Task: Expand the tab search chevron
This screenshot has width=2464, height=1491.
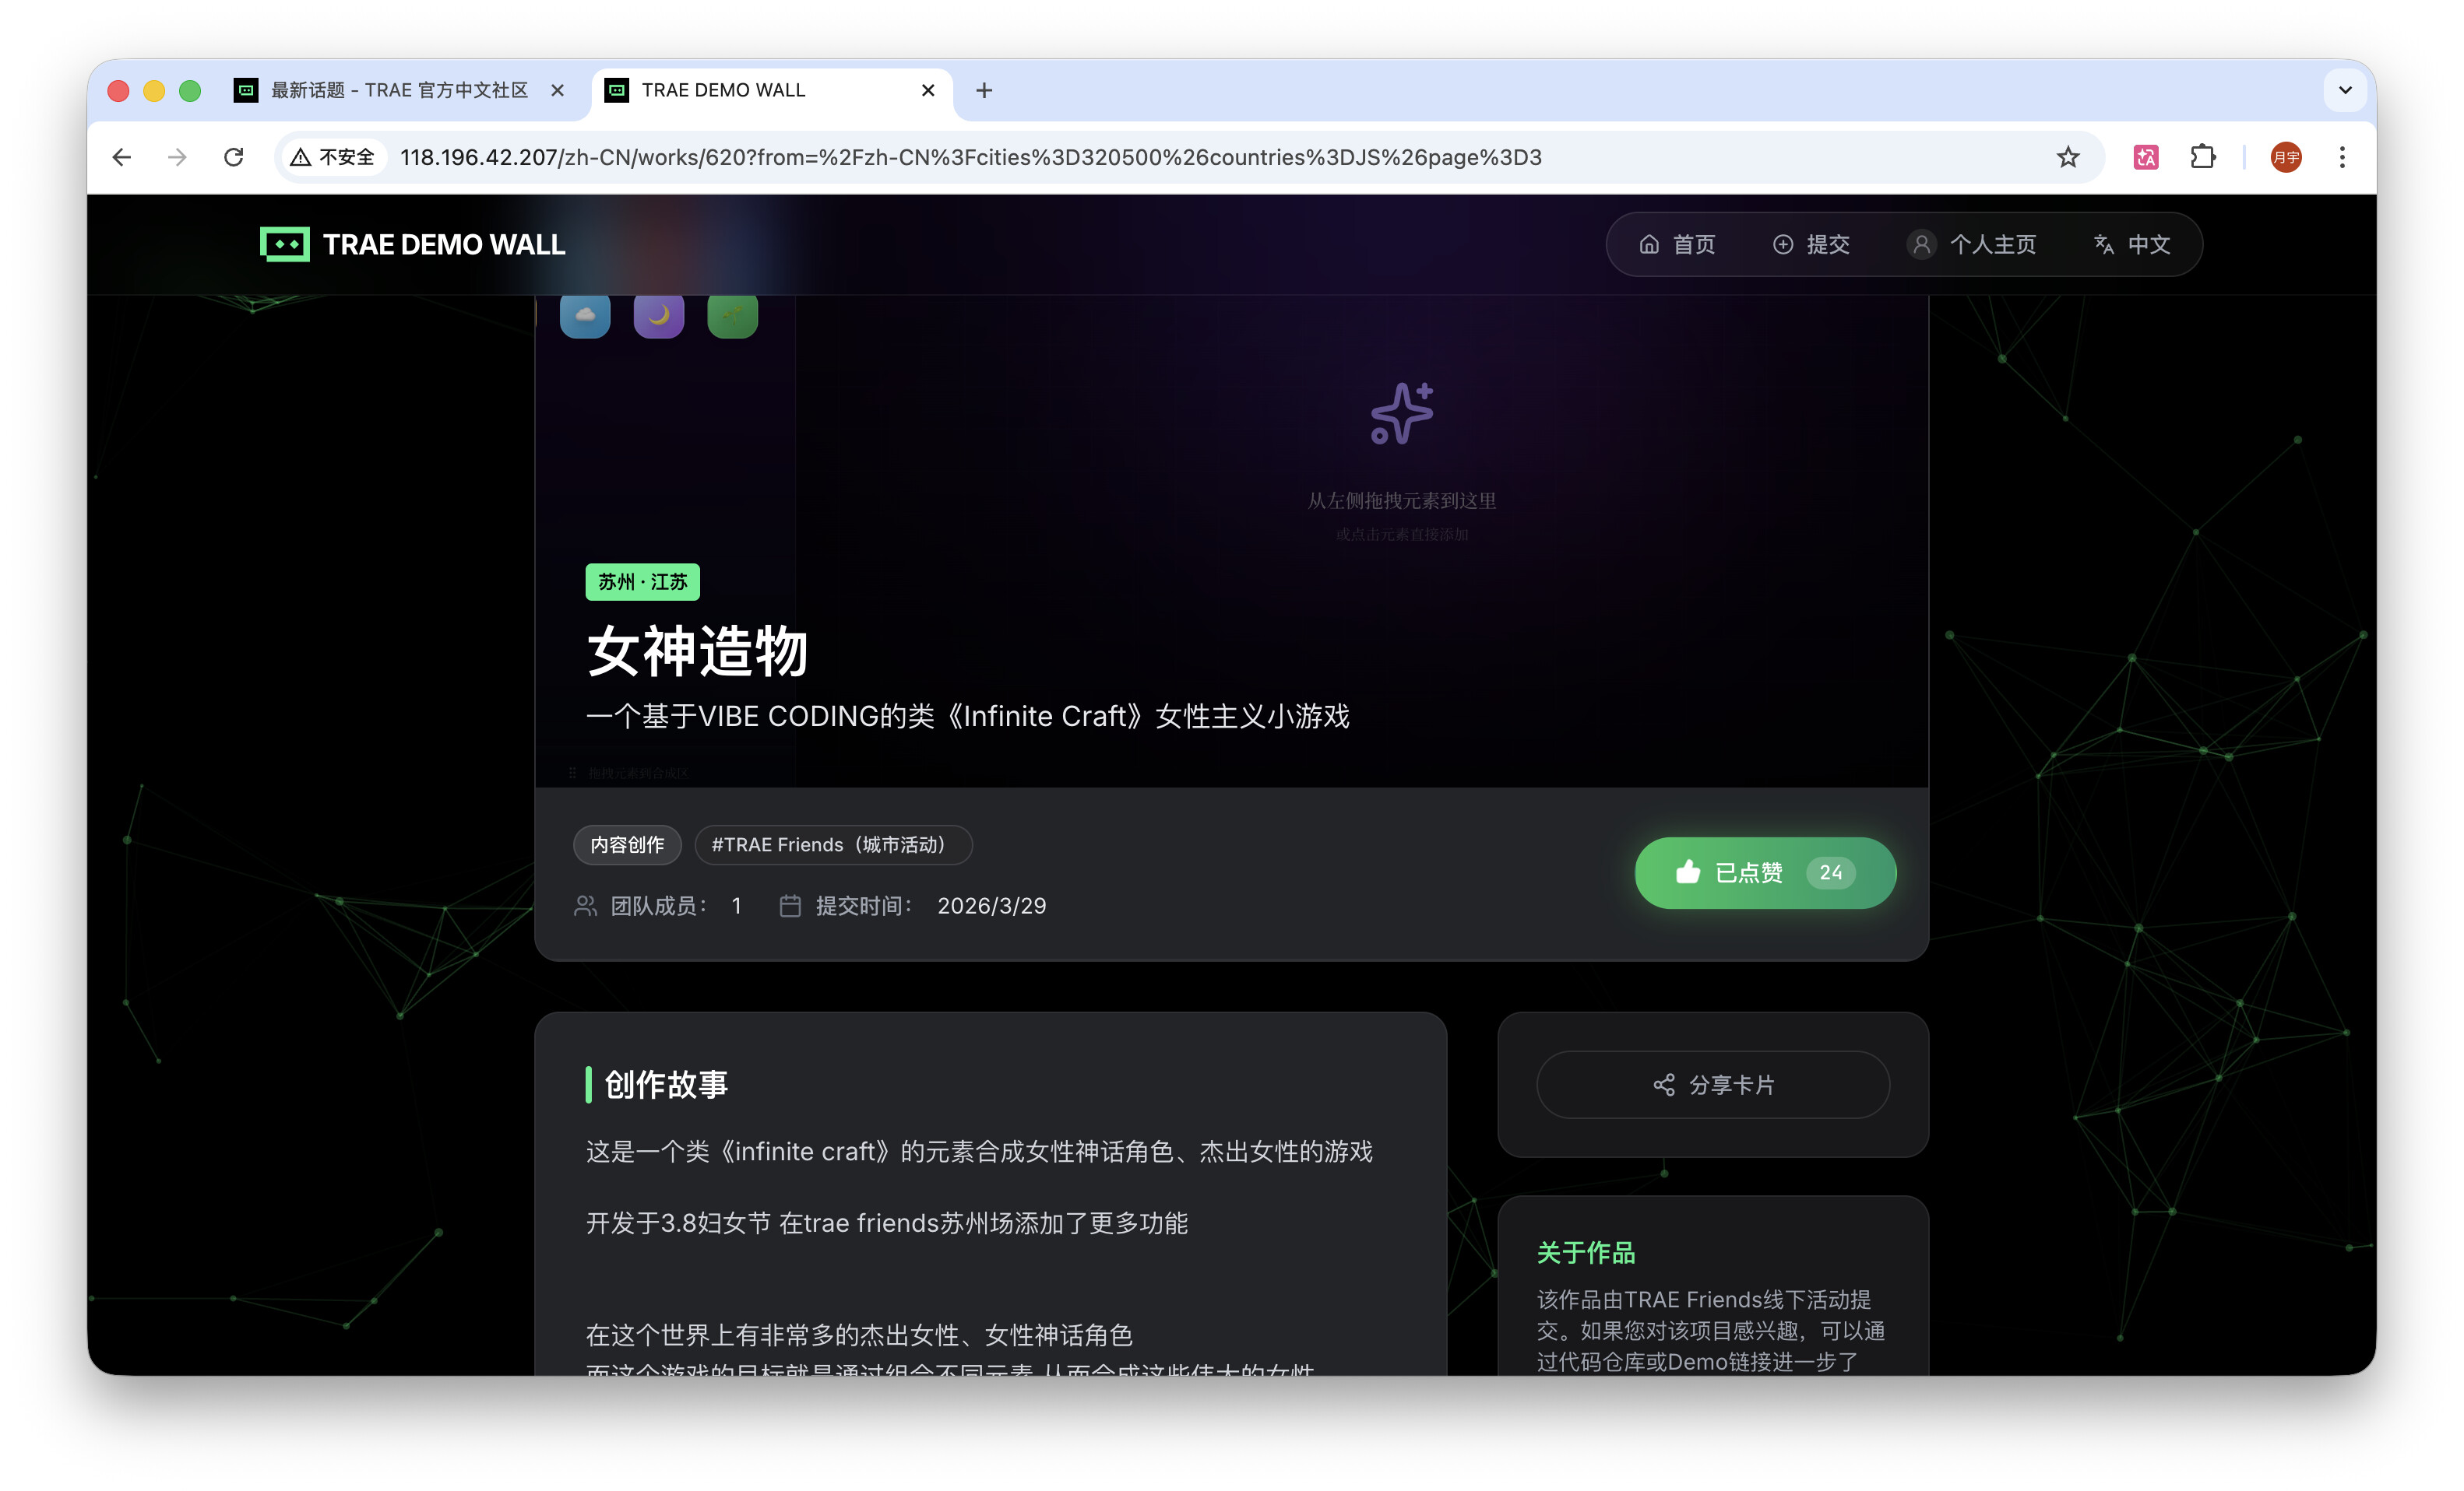Action: point(2344,90)
